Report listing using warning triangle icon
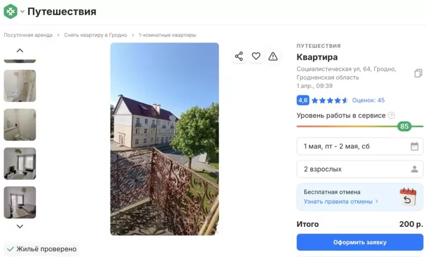 pyautogui.click(x=273, y=56)
